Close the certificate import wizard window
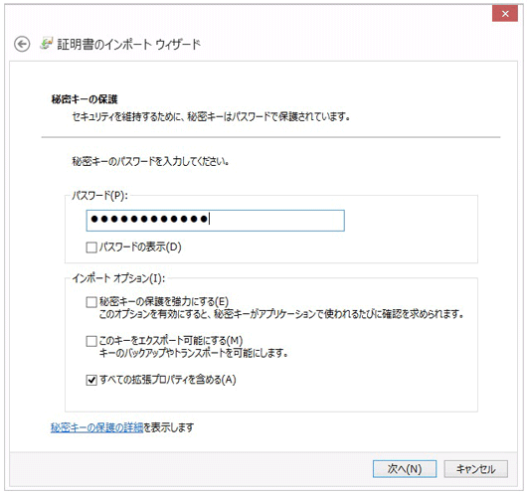Screen dimensions: 527x495 pos(505,14)
